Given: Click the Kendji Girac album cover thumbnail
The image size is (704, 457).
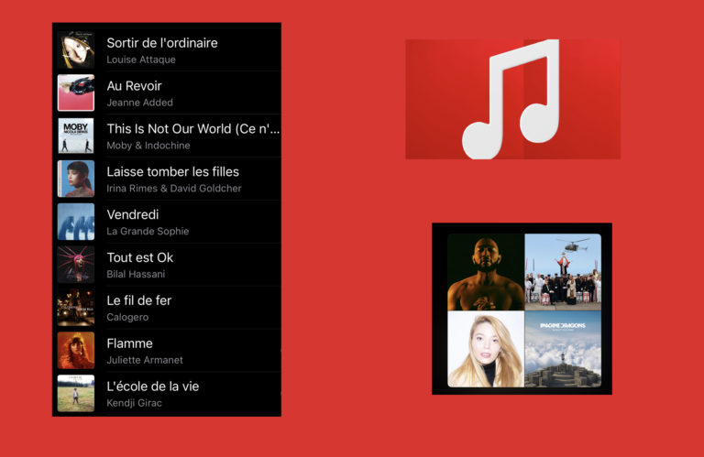Looking at the screenshot, I should (76, 393).
